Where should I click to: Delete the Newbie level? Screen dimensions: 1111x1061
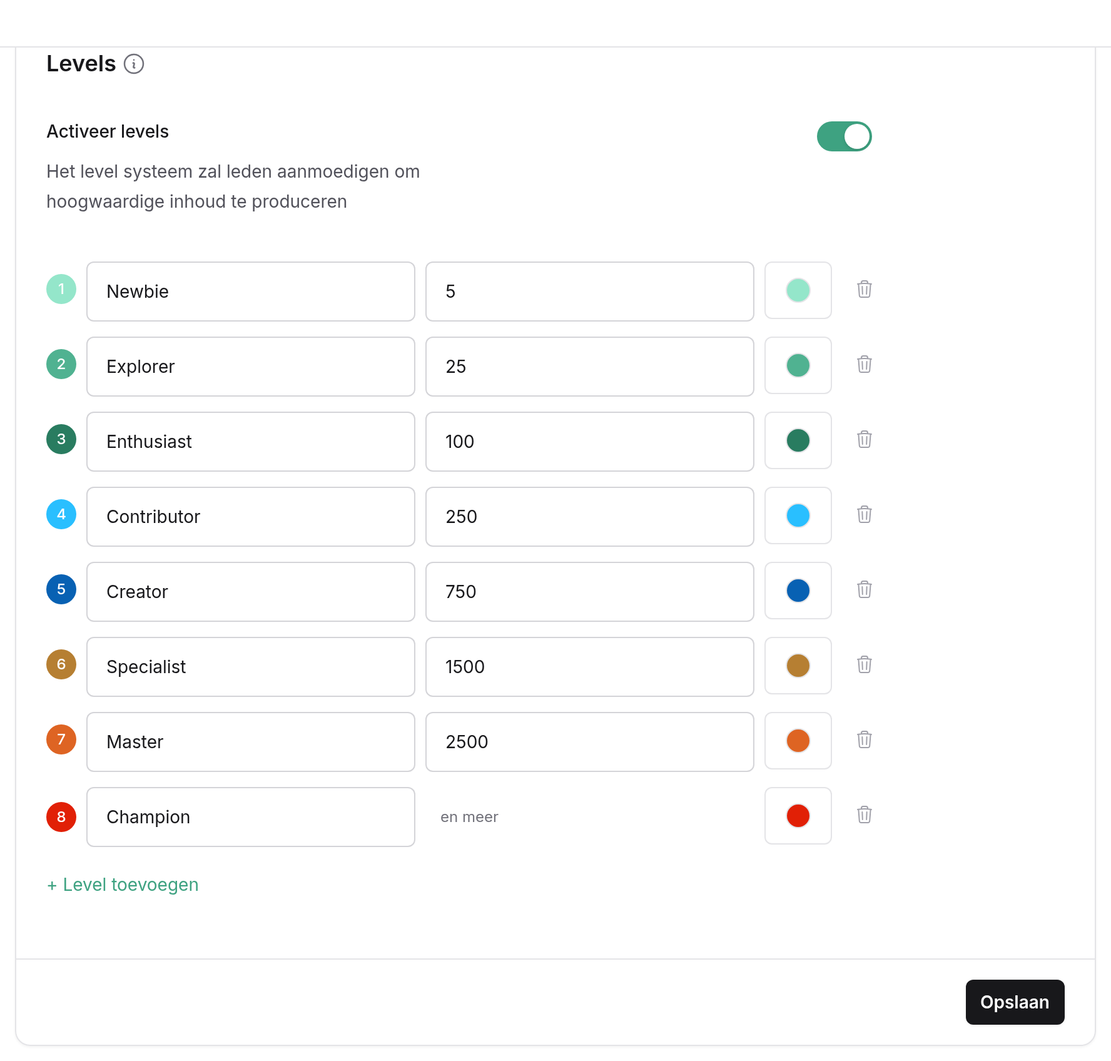(865, 289)
